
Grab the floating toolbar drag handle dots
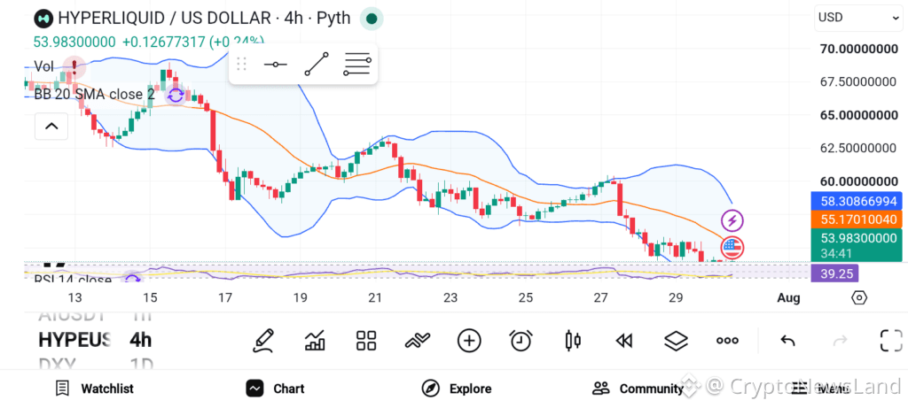[x=242, y=64]
